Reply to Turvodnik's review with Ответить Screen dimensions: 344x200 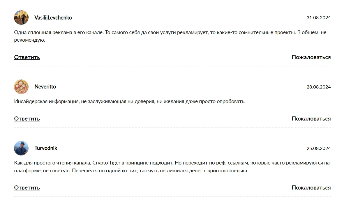coord(27,188)
